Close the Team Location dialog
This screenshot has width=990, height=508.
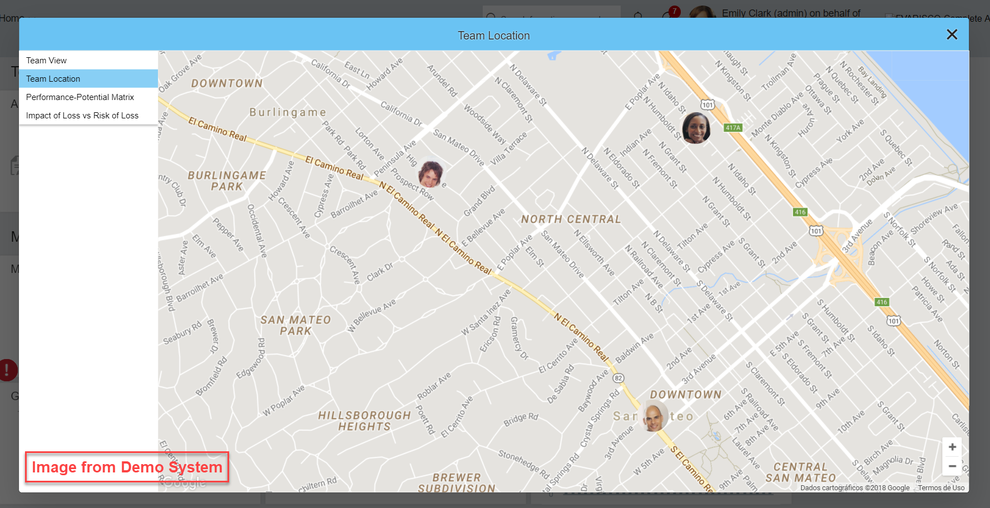pos(952,34)
